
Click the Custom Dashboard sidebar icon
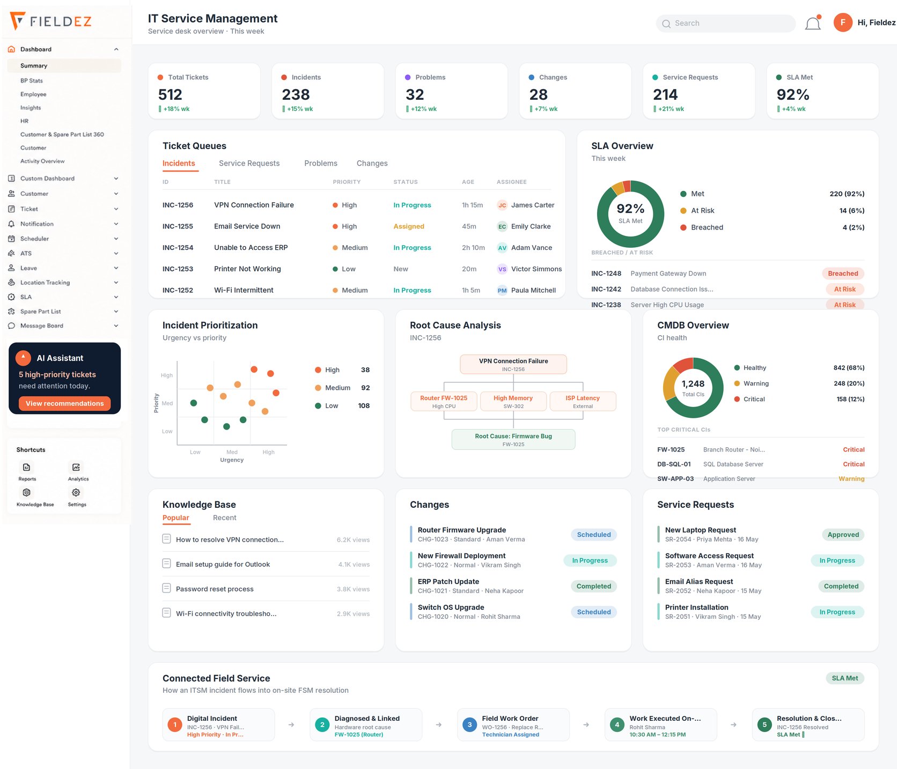tap(11, 179)
